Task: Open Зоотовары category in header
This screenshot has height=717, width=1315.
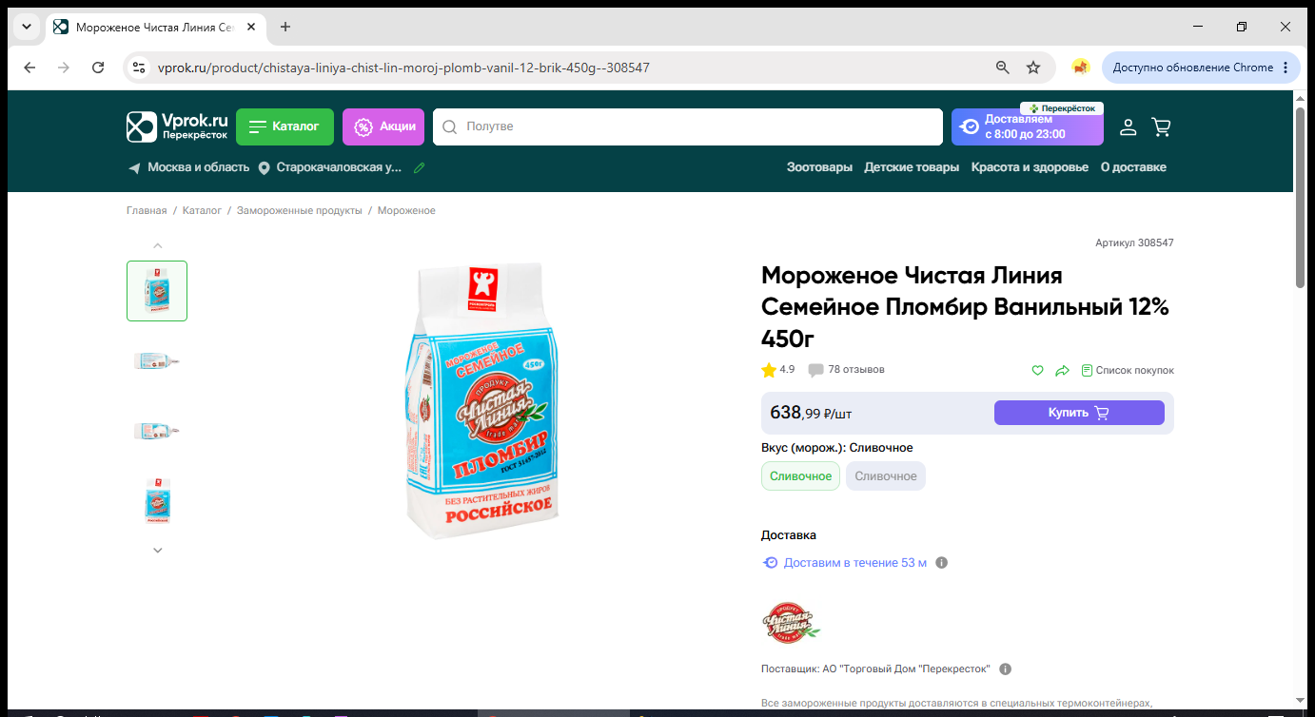Action: point(819,167)
